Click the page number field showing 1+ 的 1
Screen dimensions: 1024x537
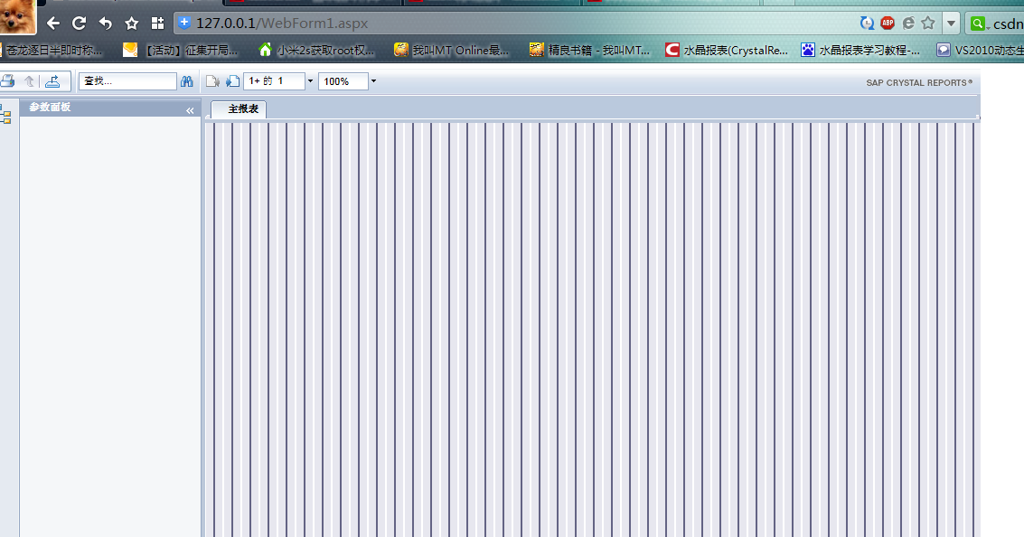tap(274, 81)
